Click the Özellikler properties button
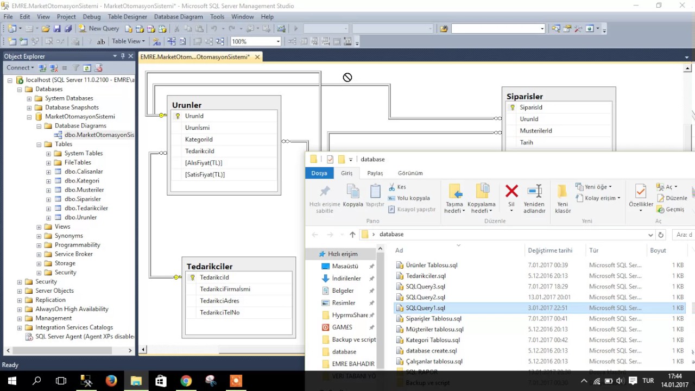Screen dimensions: 695x391 641,198
